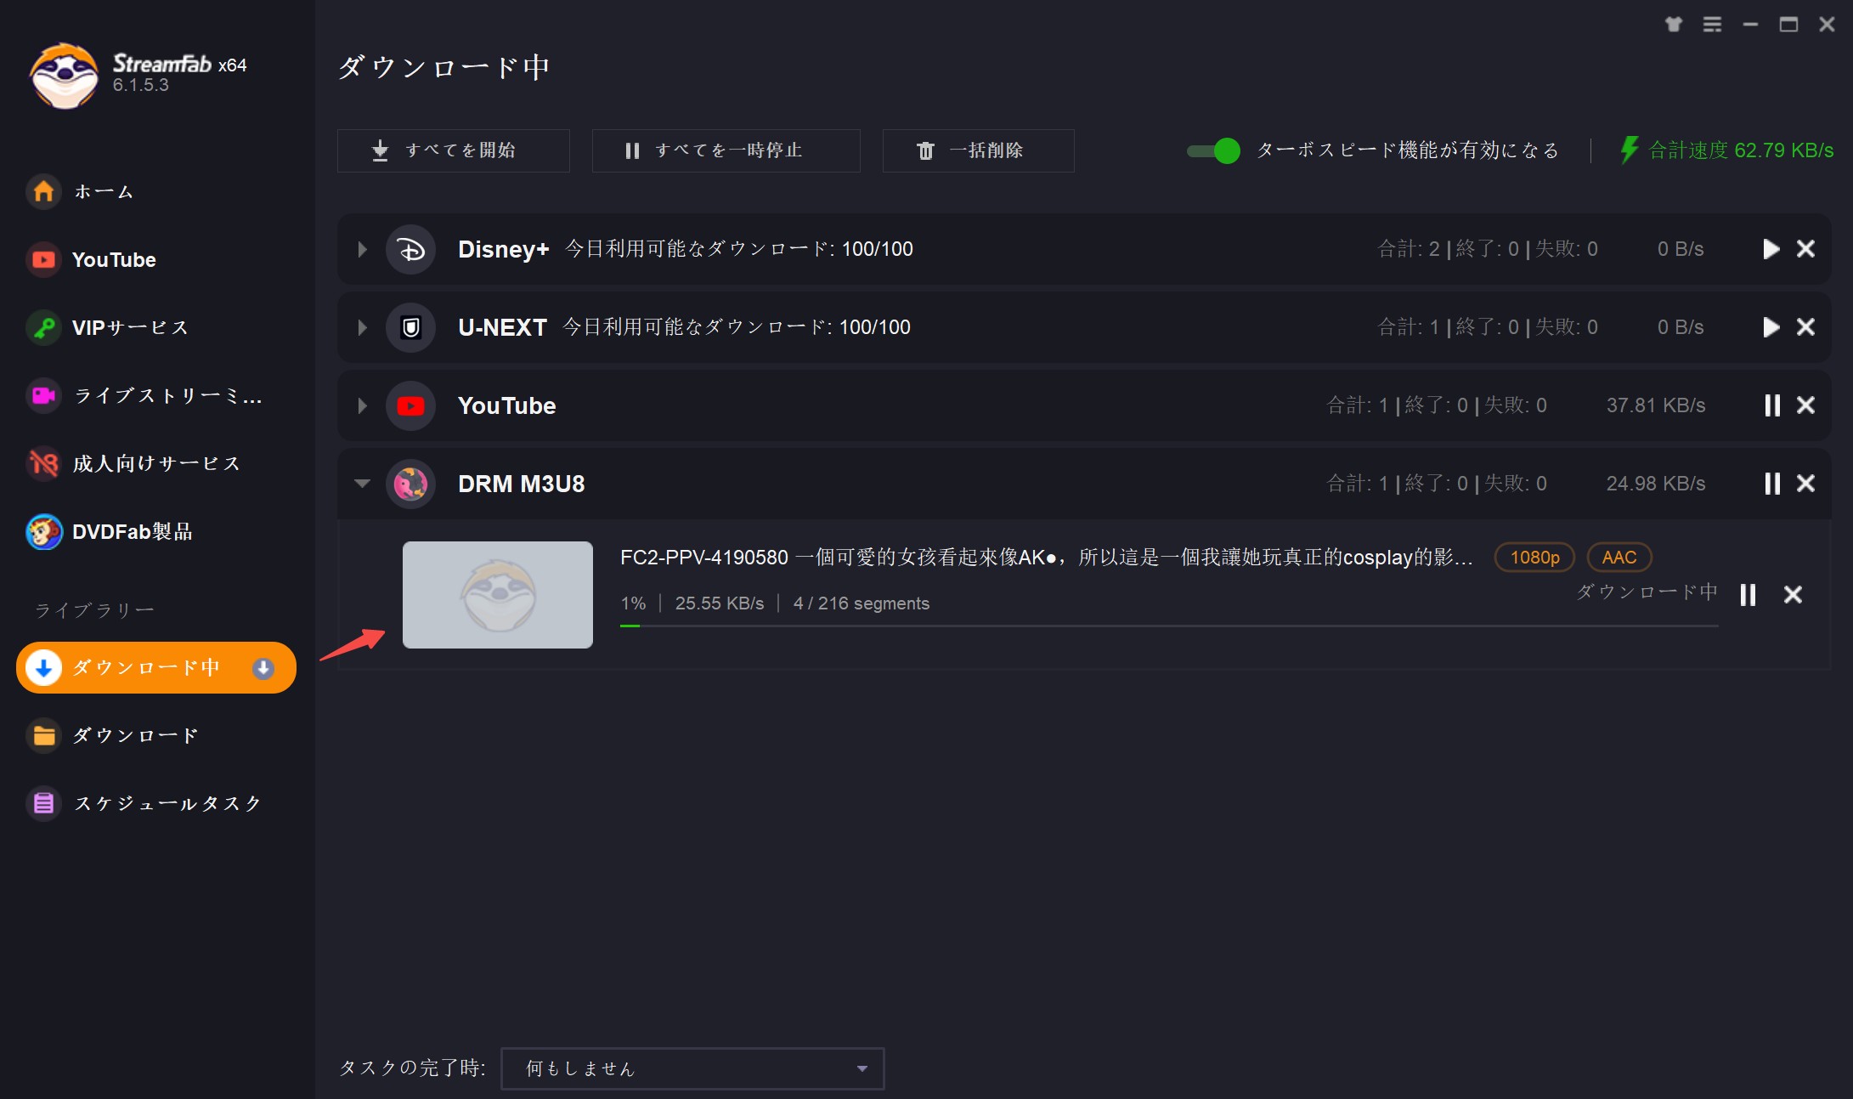Select ダウンロード中 in the library
1853x1099 pixels.
point(156,667)
